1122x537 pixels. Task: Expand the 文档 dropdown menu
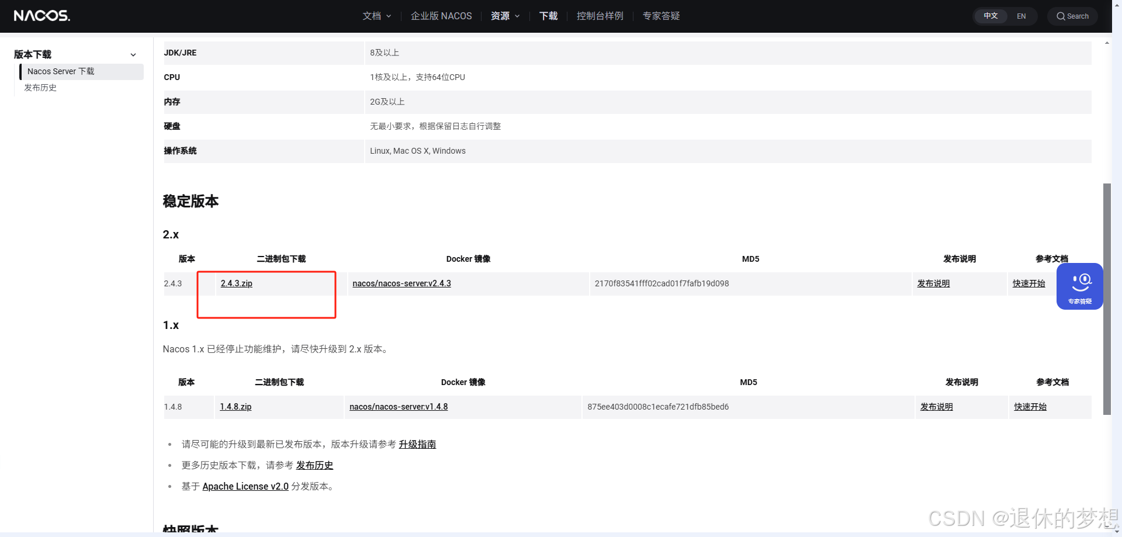[x=376, y=16]
